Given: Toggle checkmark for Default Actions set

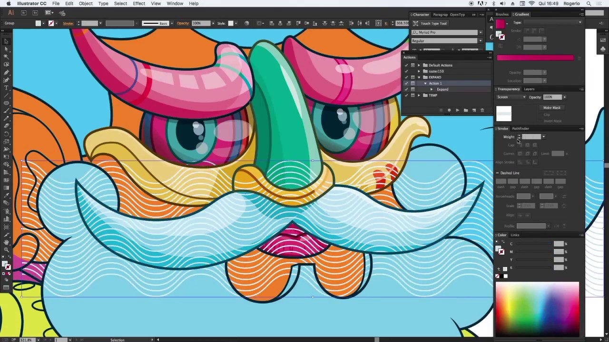Looking at the screenshot, I should [406, 65].
